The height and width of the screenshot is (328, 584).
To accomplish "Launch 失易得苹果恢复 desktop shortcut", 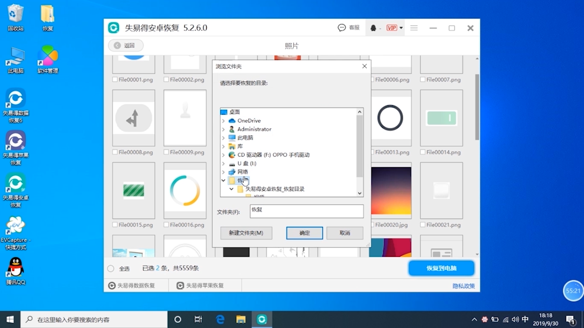I will [16, 148].
